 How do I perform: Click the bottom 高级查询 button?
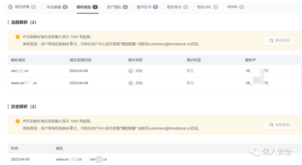point(279,125)
